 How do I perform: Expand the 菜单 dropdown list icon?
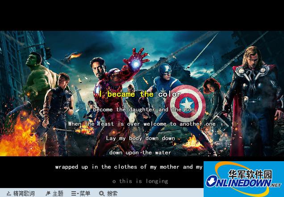[x=75, y=193]
